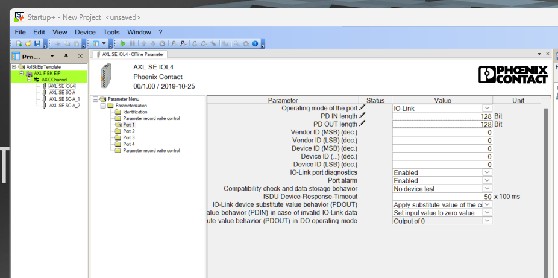Open the No device test dropdown

pos(487,188)
